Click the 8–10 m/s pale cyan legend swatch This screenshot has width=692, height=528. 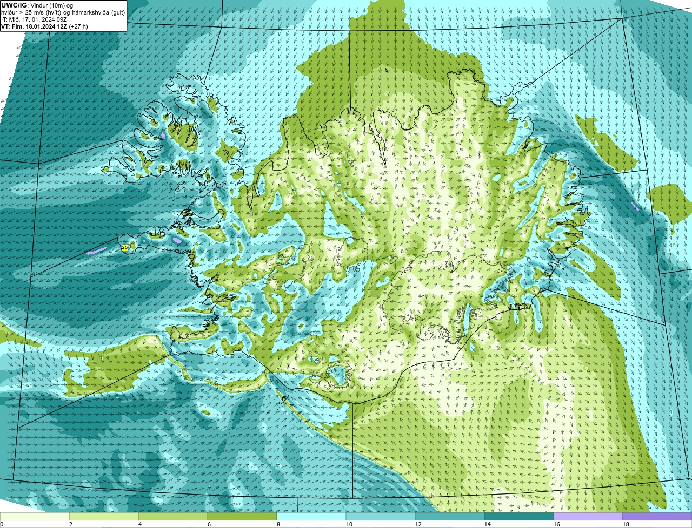311,516
